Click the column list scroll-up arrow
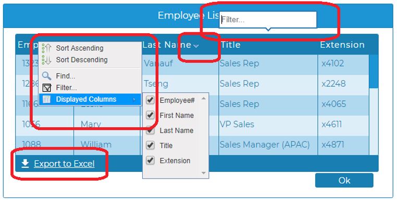This screenshot has height=201, width=397. (x=204, y=99)
